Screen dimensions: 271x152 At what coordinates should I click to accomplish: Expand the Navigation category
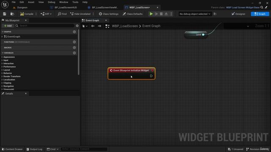(2, 86)
